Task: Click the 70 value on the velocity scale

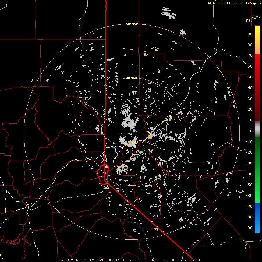Action: (x=250, y=56)
